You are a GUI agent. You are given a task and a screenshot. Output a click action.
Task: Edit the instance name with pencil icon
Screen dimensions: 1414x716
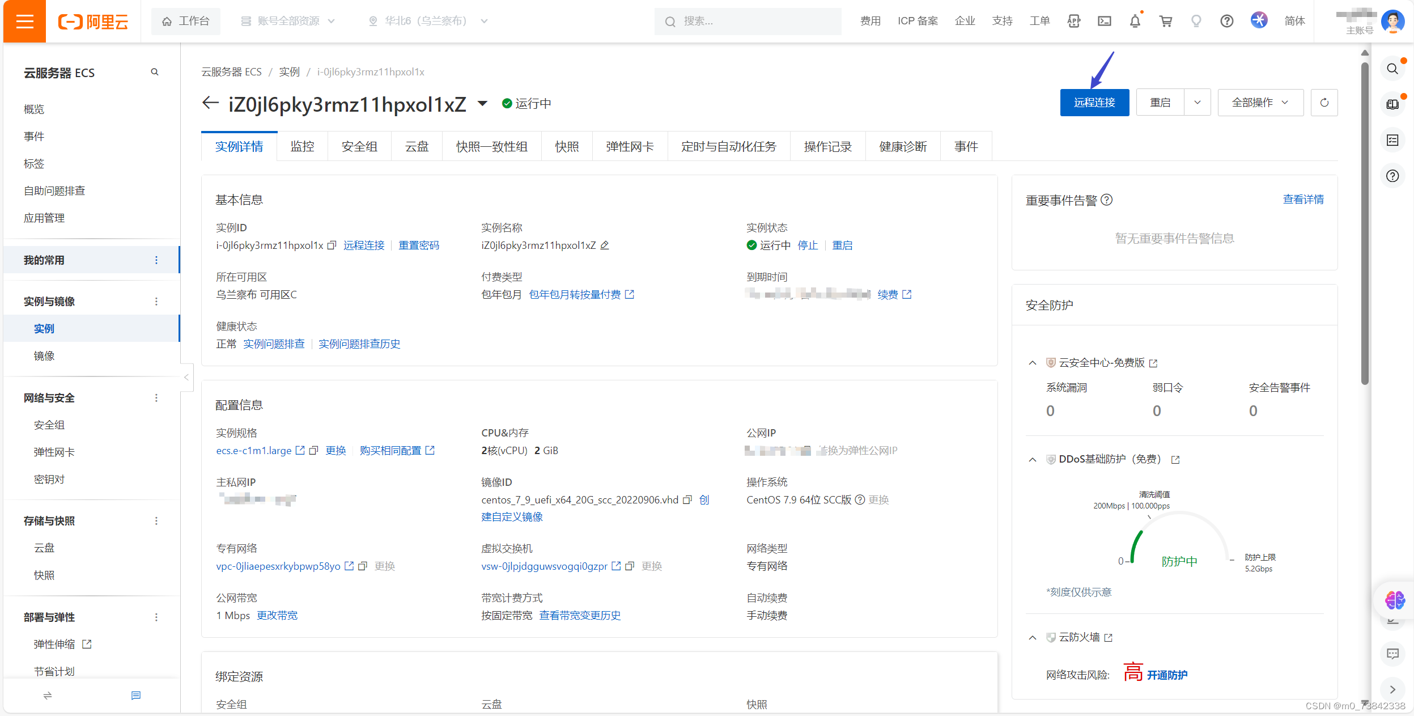click(x=605, y=245)
